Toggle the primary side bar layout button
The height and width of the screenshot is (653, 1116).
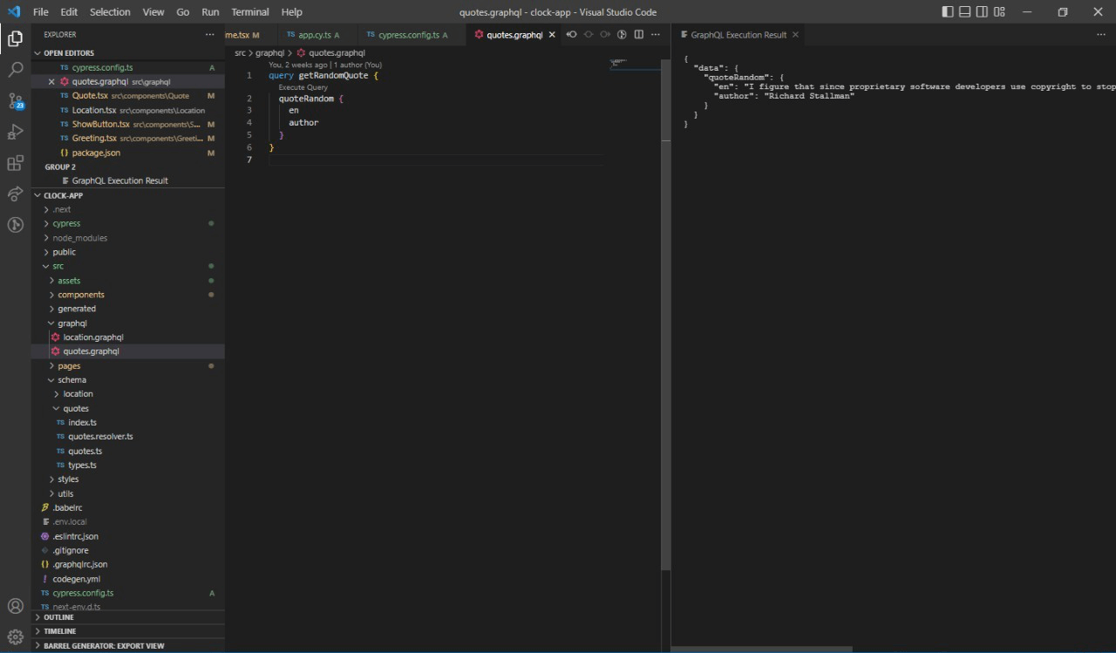click(948, 12)
